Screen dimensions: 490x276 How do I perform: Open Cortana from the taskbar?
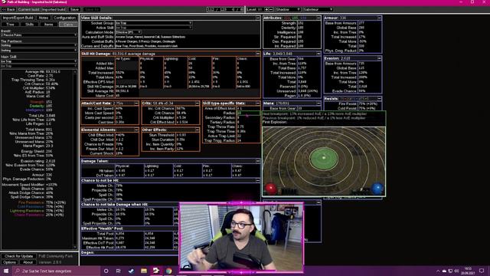106,271
